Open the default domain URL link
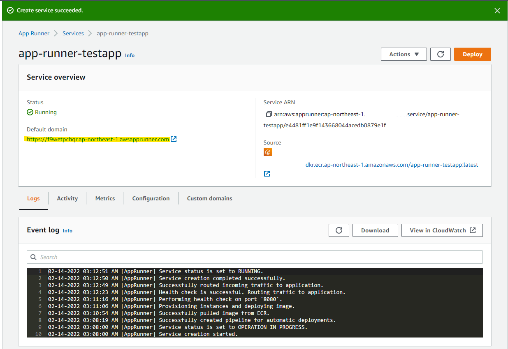The width and height of the screenshot is (508, 349). click(x=97, y=139)
